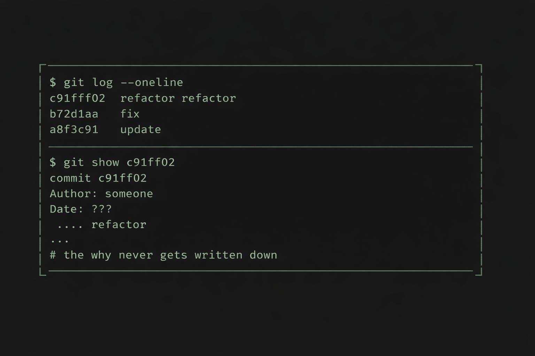This screenshot has height=356, width=535.
Task: Click the "Author: someone" line
Action: click(x=101, y=194)
